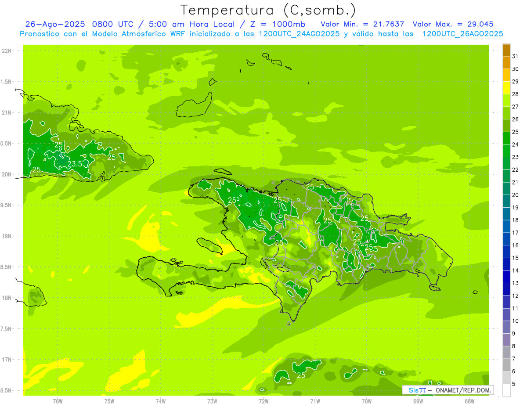The width and height of the screenshot is (527, 407).
Task: Click the yellow swatch between 28 and 29
Action: (x=506, y=88)
